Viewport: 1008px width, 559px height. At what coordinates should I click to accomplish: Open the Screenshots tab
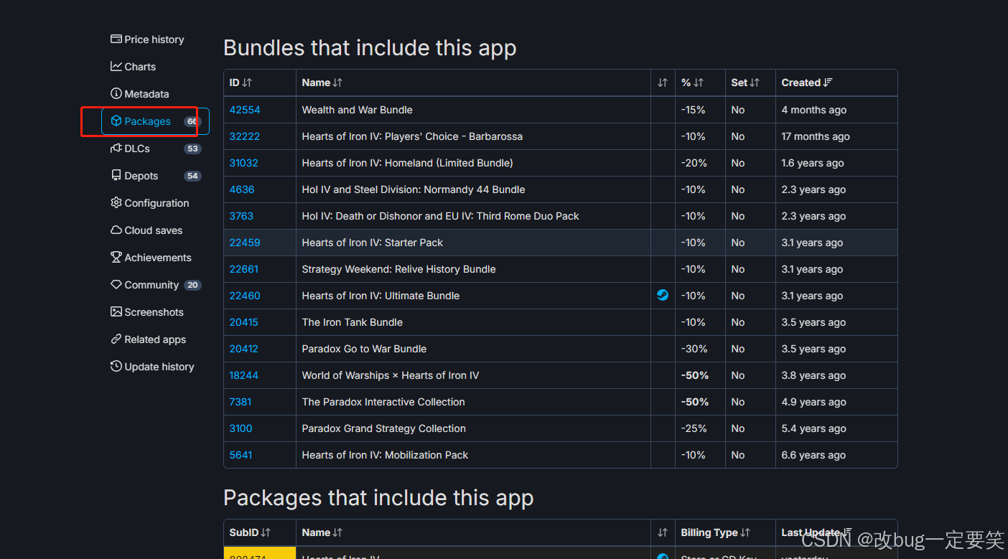pos(154,312)
